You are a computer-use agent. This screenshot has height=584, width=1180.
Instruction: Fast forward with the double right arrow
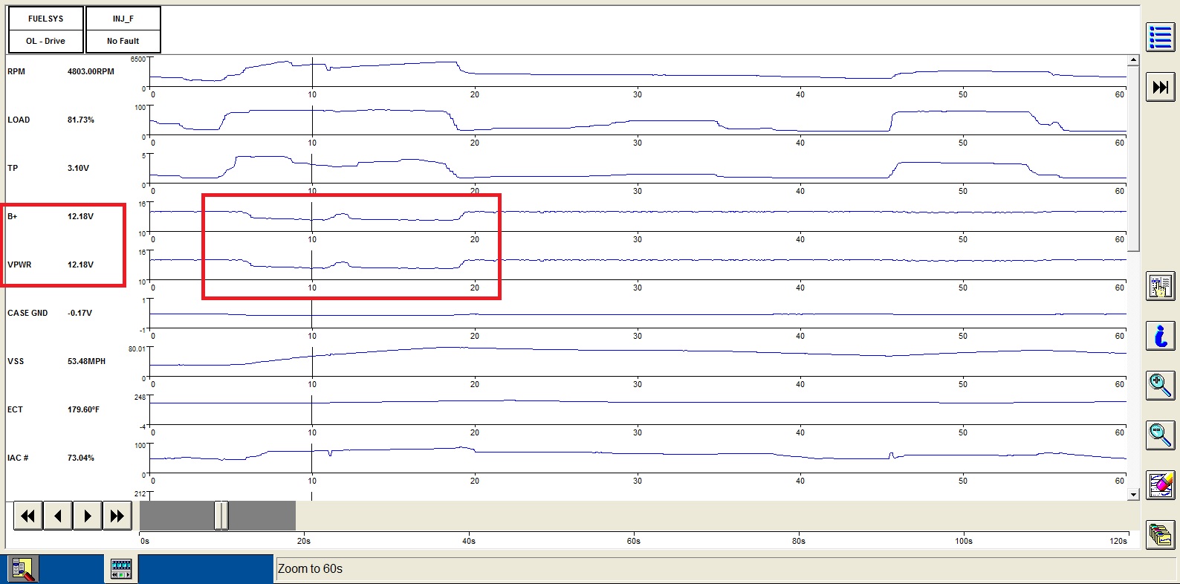(117, 516)
